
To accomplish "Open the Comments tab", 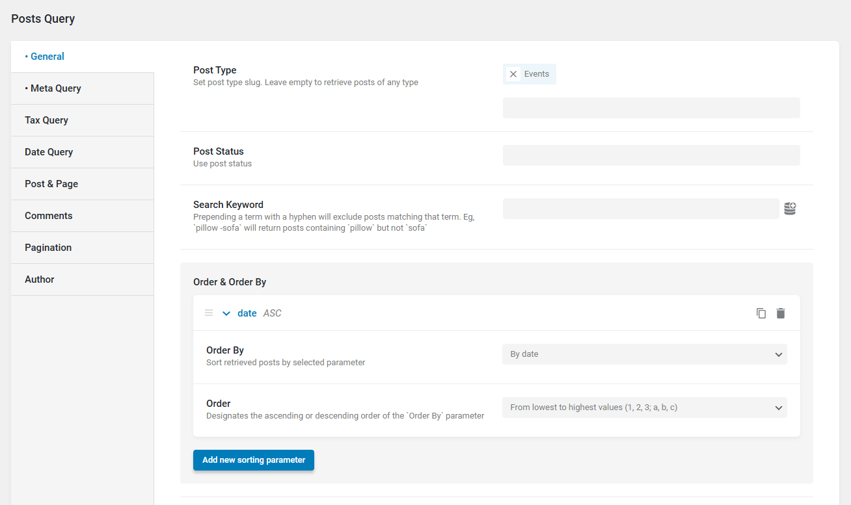I will tap(49, 216).
